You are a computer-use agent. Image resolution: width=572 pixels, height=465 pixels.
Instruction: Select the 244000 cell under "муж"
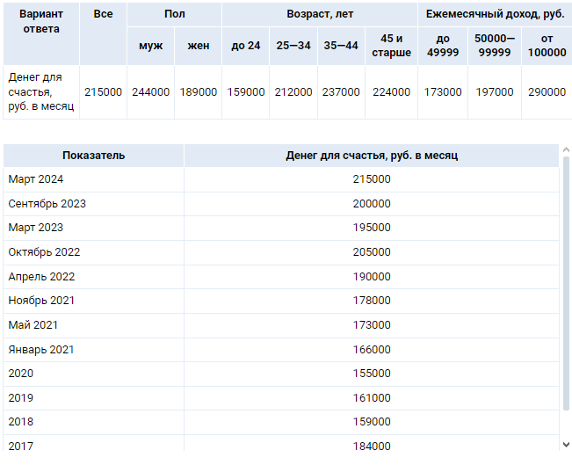[x=150, y=91]
